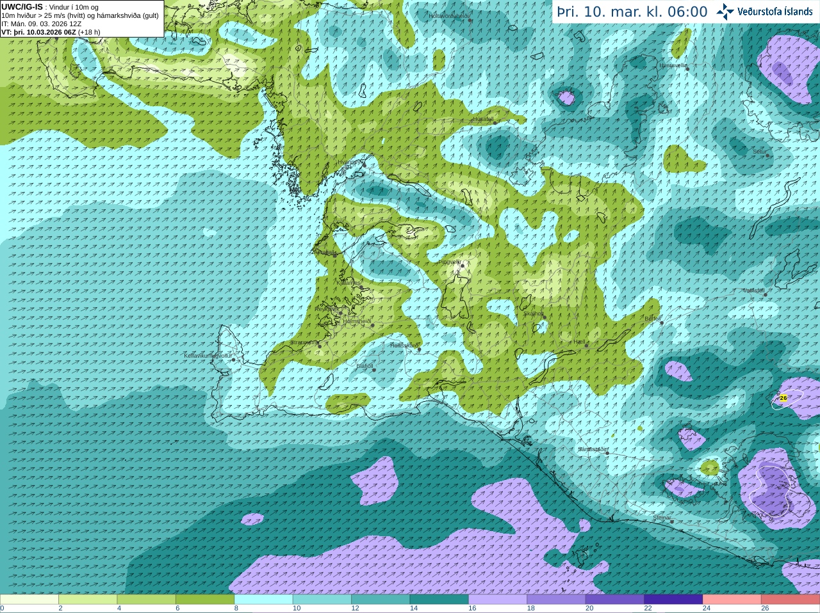Select the Setur station marker

(x=767, y=155)
